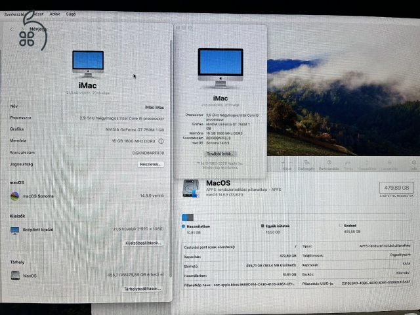Click the Névjegy pane vertical scrollbar

point(171,158)
